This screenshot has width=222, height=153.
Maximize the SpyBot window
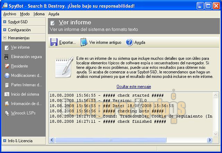(208, 6)
